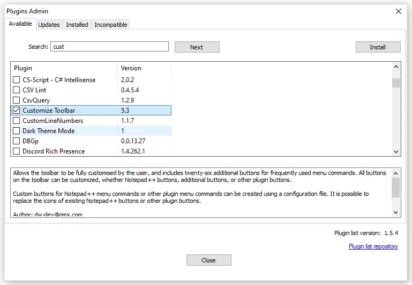This screenshot has width=412, height=285.
Task: Click version 5.3 of Customize Toolbar
Action: [125, 111]
